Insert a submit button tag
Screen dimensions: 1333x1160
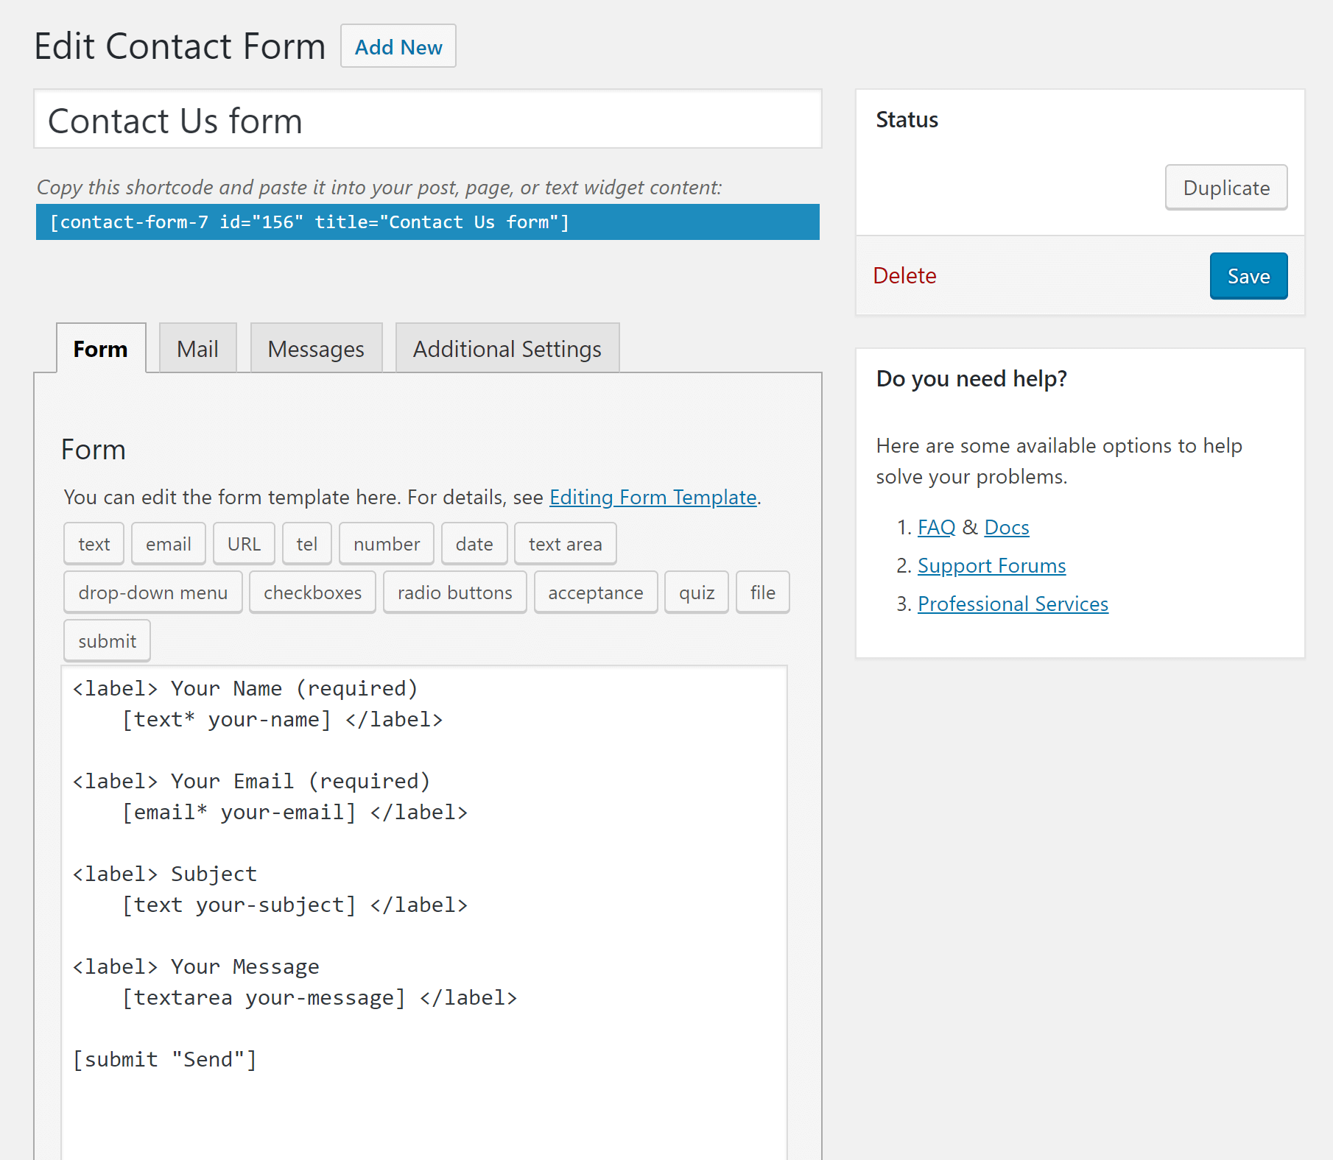click(106, 640)
